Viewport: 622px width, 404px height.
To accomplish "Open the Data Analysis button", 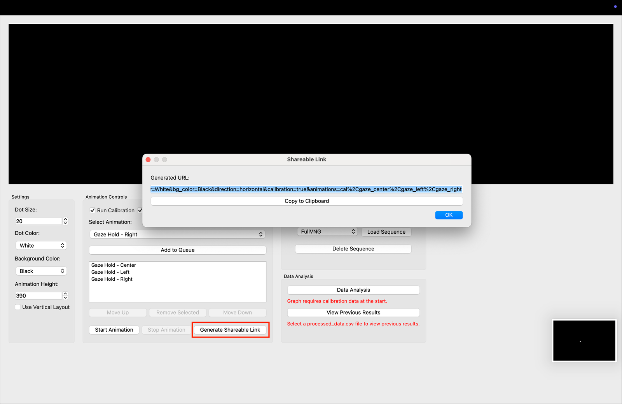I will pos(353,290).
